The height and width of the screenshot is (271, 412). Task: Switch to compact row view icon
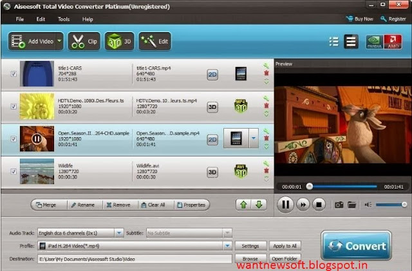click(351, 42)
